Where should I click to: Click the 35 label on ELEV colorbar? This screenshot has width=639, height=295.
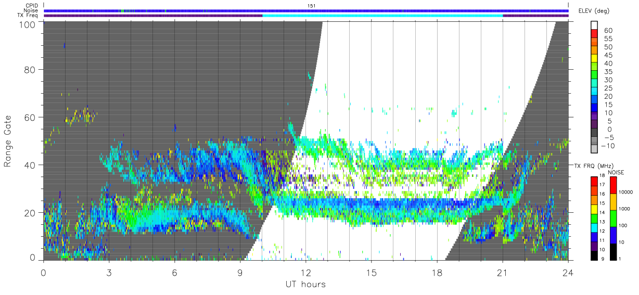click(x=608, y=72)
